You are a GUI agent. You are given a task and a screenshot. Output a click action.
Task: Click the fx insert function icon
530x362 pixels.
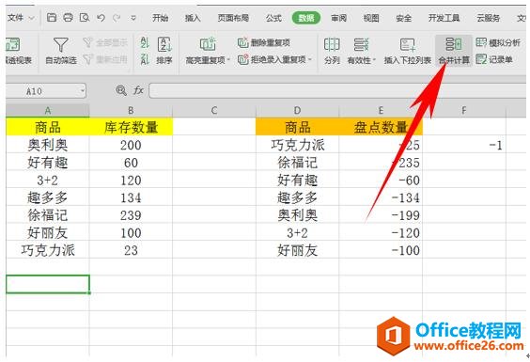pos(138,90)
